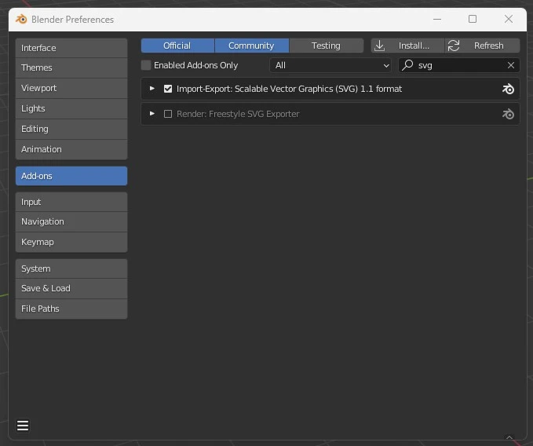Screen dimensions: 533x446
Task: Open the Themes preferences section
Action: coord(71,68)
